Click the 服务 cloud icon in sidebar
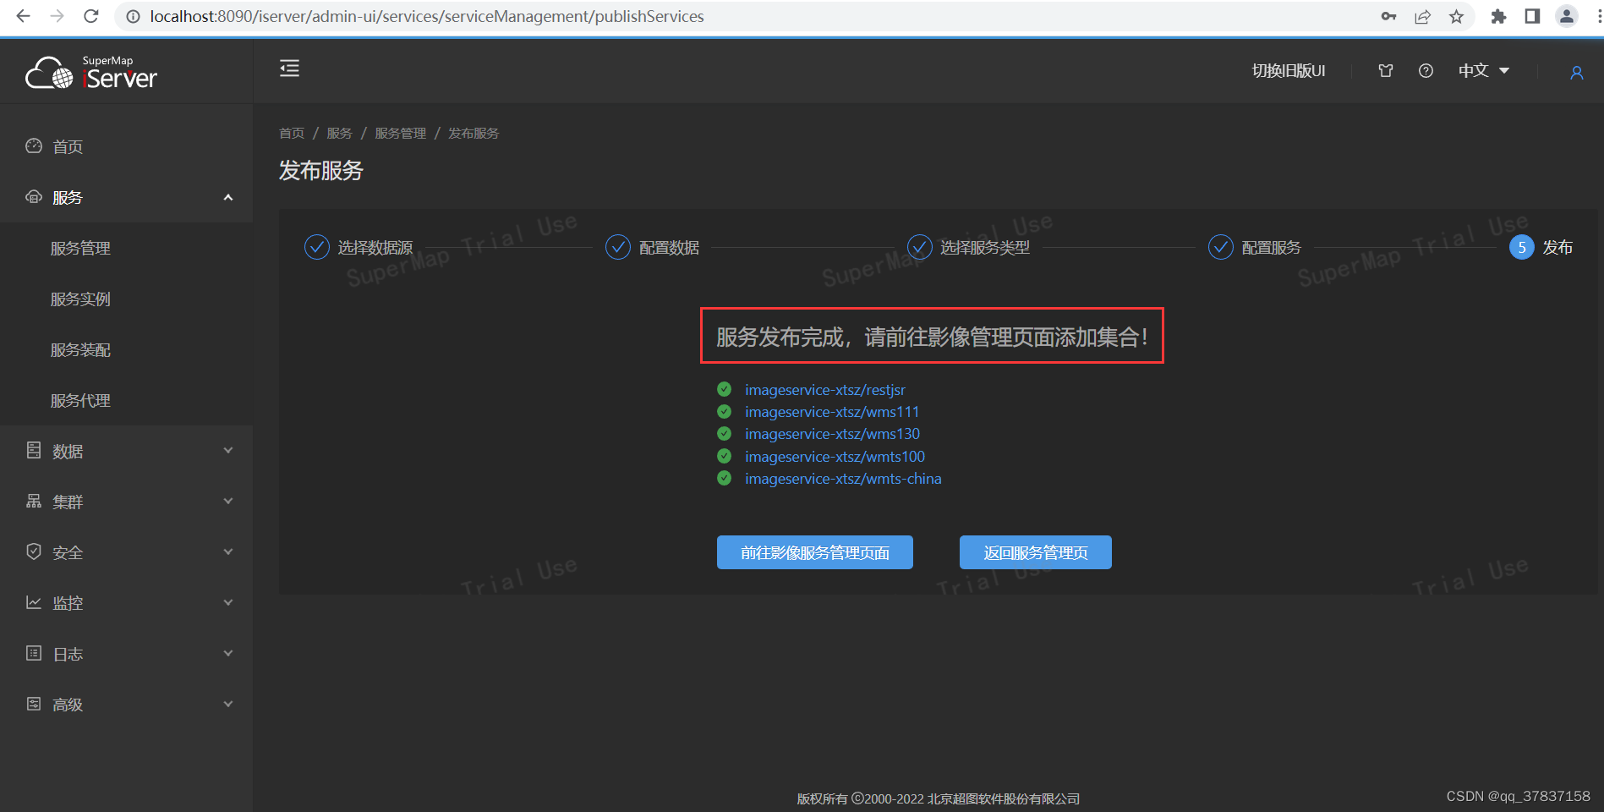 point(34,197)
